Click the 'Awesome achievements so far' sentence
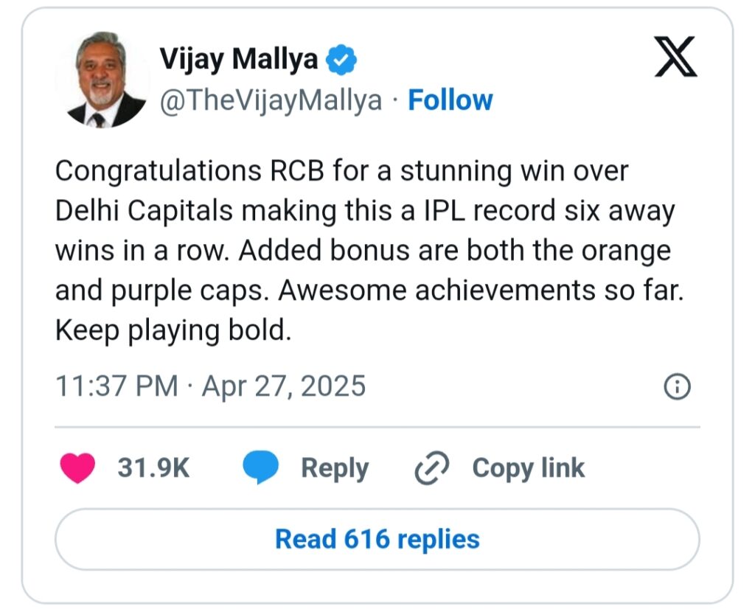This screenshot has height=609, width=755. [x=481, y=290]
